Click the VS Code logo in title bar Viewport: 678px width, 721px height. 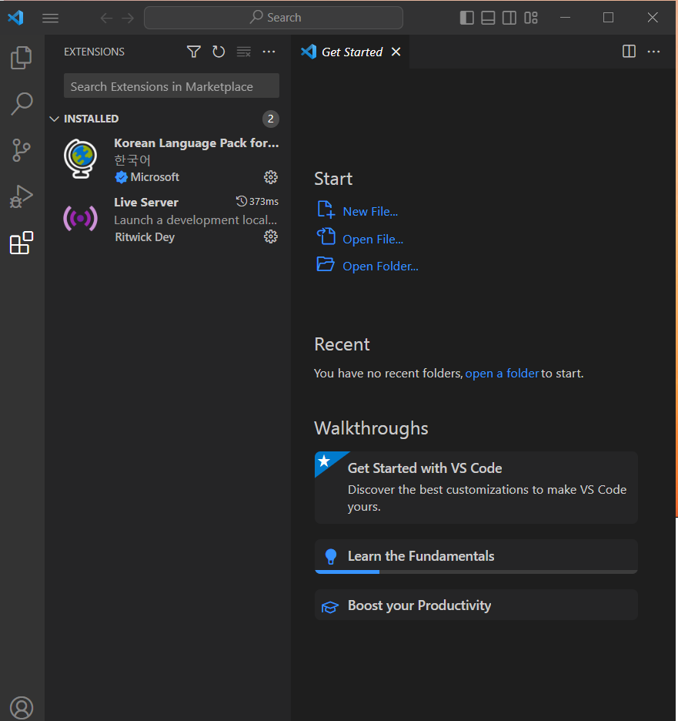15,18
